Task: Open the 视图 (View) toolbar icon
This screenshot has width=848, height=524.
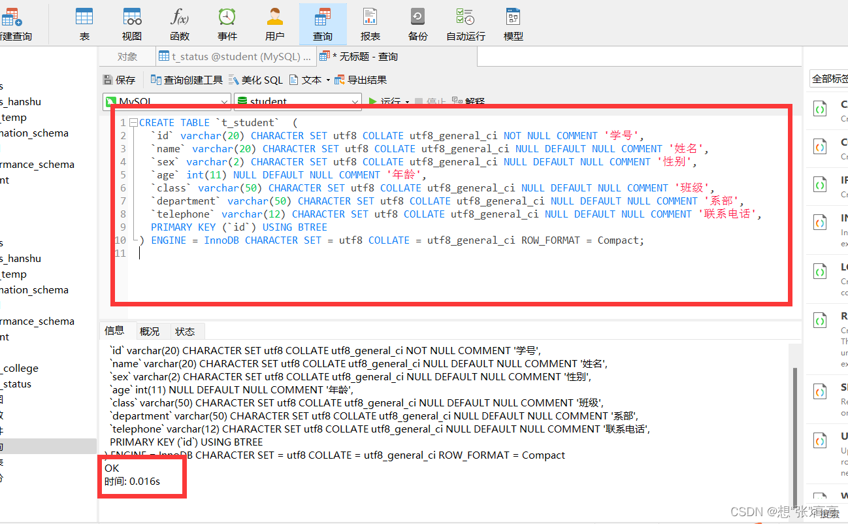Action: click(x=132, y=24)
